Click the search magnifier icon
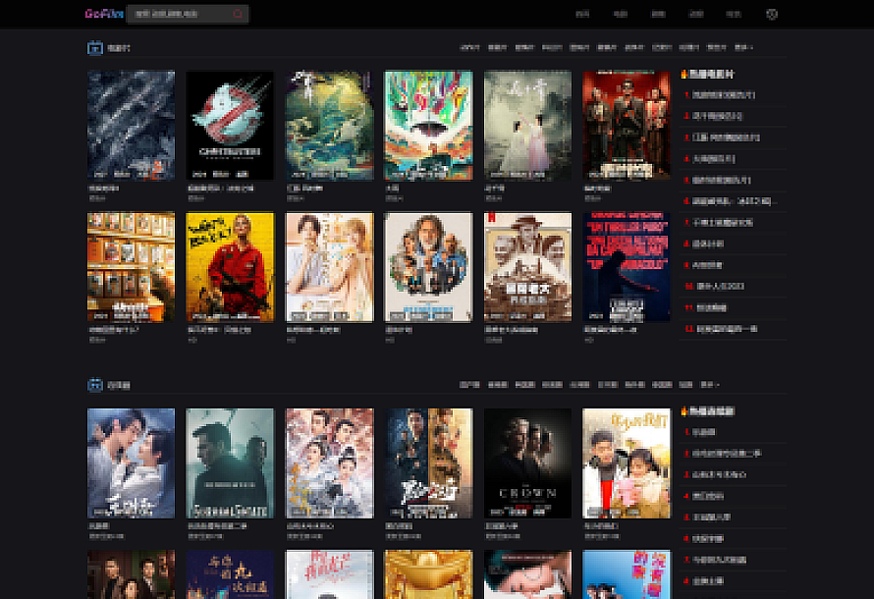 point(238,14)
